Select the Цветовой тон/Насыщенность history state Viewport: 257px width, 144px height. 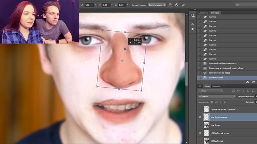227,64
